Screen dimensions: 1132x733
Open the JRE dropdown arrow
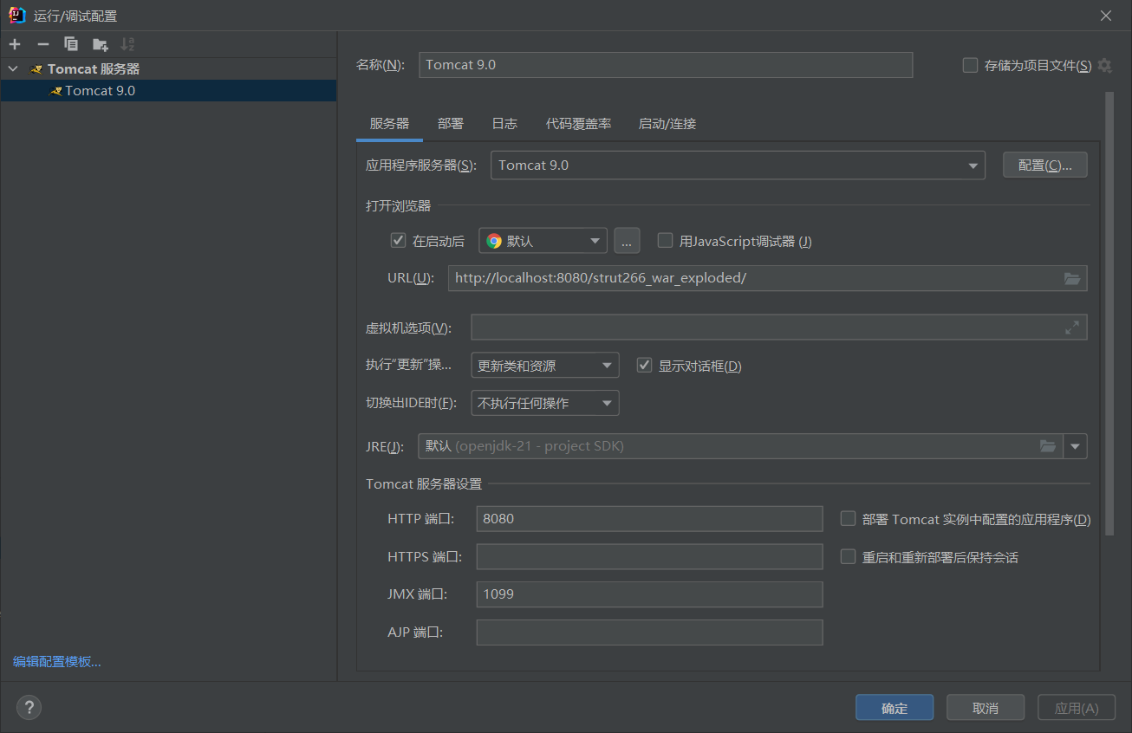click(x=1076, y=446)
